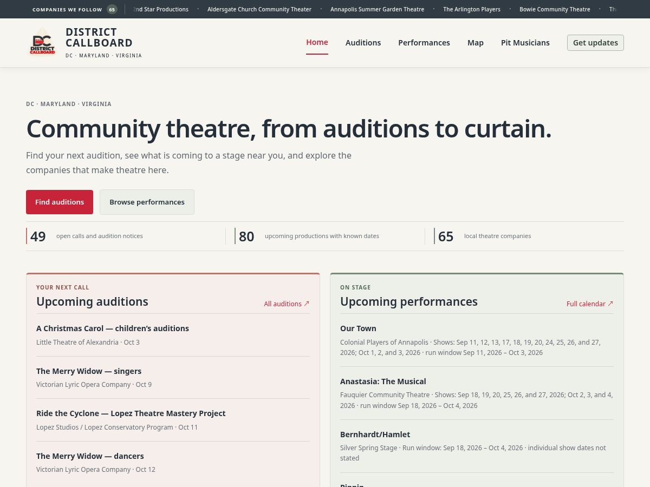Image resolution: width=650 pixels, height=487 pixels.
Task: Click 'Victorian Lyric Opera Company · Oct 9' text
Action: (x=94, y=384)
